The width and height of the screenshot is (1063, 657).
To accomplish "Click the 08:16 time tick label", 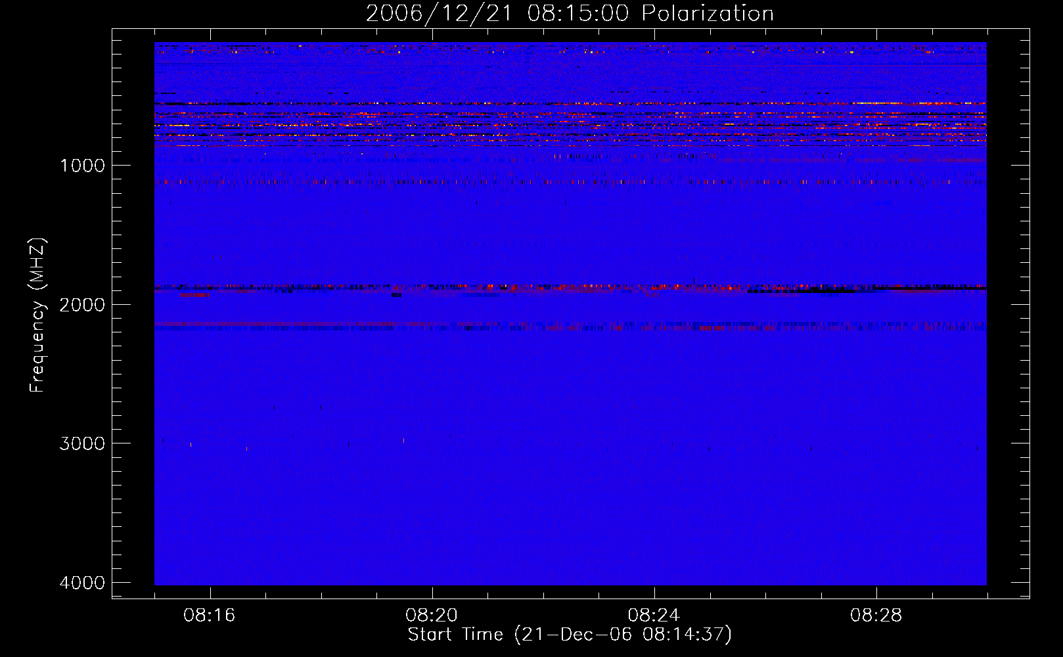I will coord(210,616).
